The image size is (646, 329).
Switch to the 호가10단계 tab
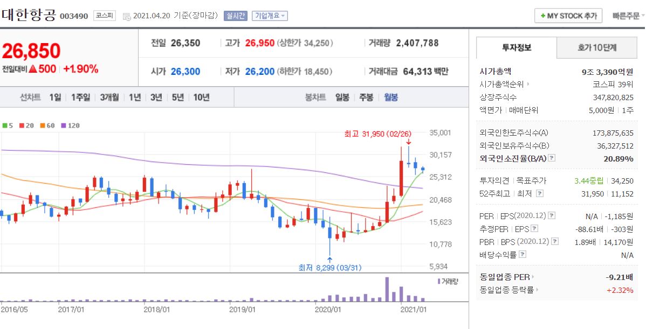[x=597, y=48]
